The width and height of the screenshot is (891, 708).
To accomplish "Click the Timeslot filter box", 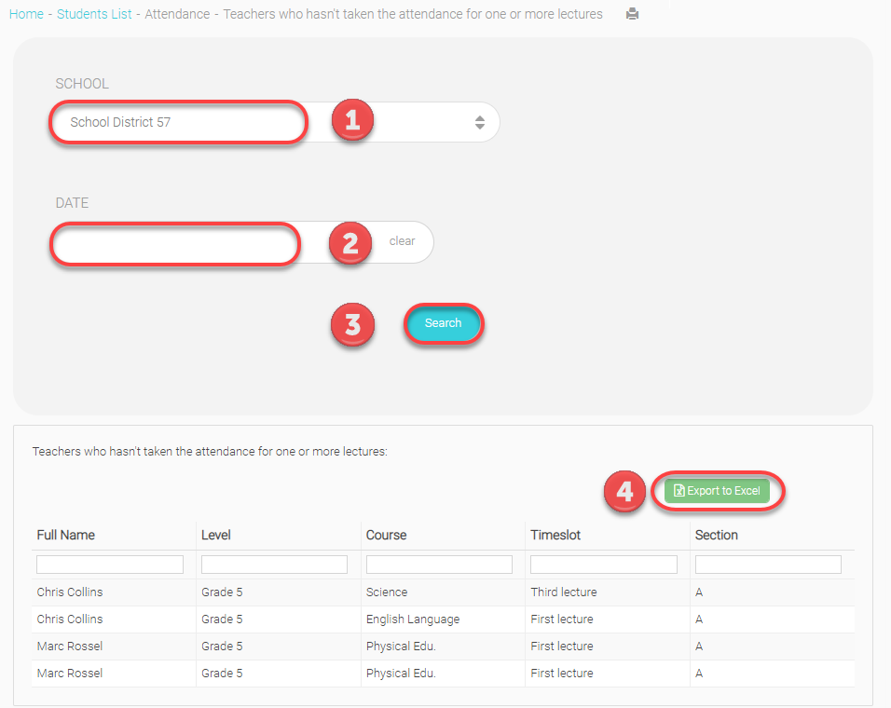I will click(x=603, y=565).
